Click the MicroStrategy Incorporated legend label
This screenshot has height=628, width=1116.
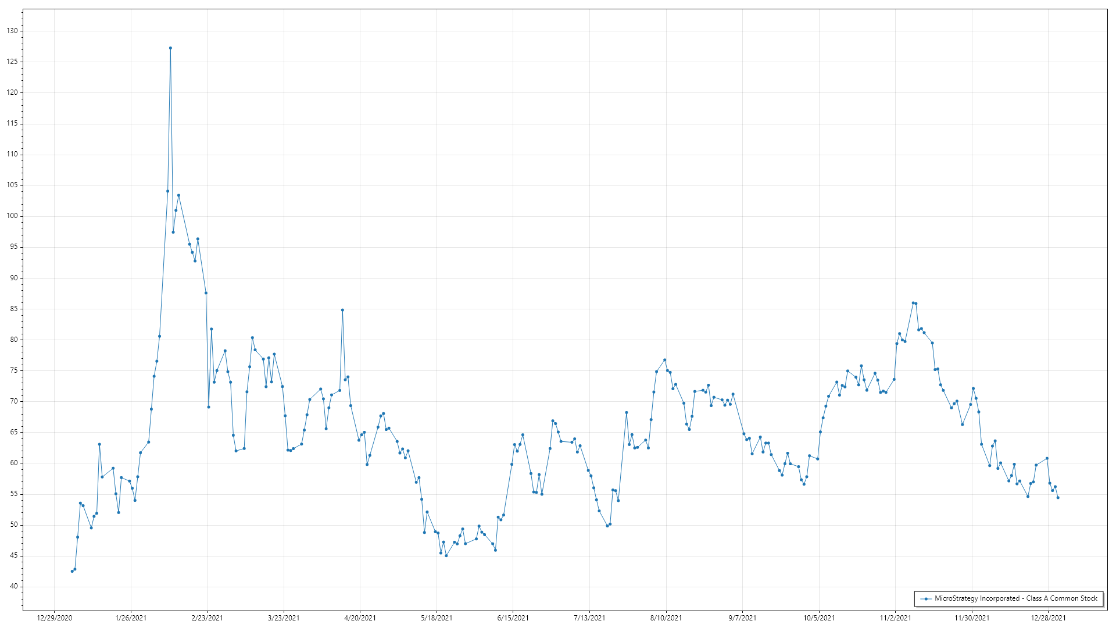(1015, 598)
